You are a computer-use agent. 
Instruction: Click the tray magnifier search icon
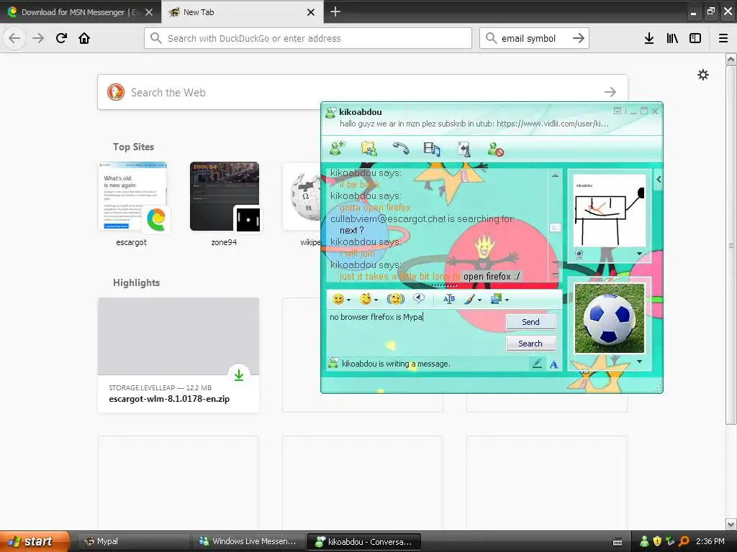point(684,541)
